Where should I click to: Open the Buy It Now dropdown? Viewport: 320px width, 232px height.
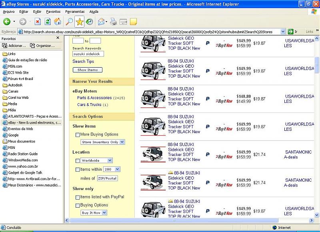(94, 213)
